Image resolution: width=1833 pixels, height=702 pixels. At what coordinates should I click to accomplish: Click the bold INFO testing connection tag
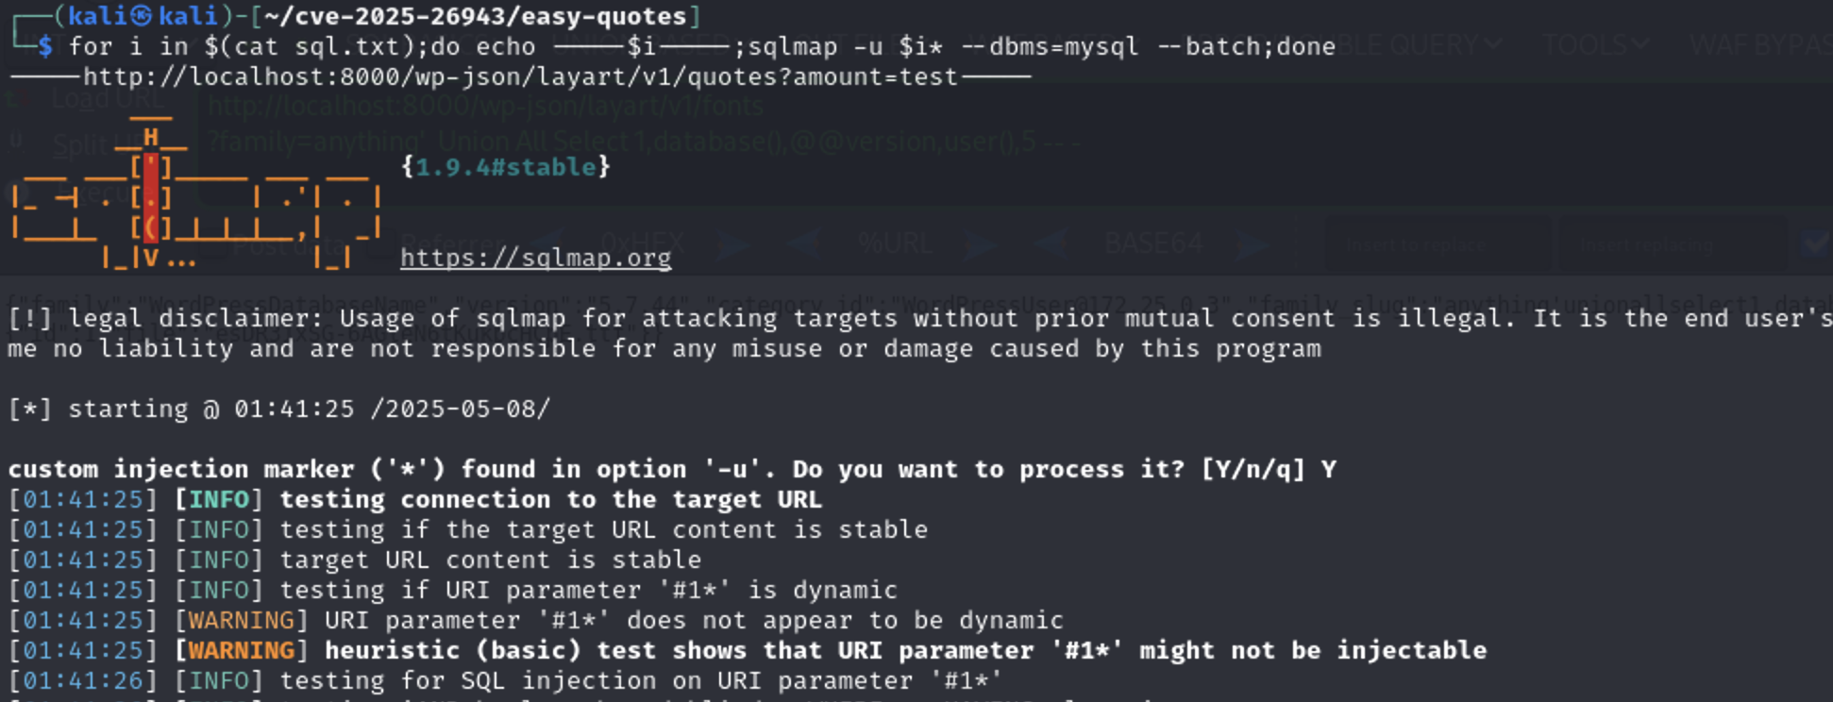[x=219, y=499]
